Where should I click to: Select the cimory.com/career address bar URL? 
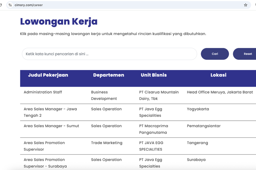(29, 5)
